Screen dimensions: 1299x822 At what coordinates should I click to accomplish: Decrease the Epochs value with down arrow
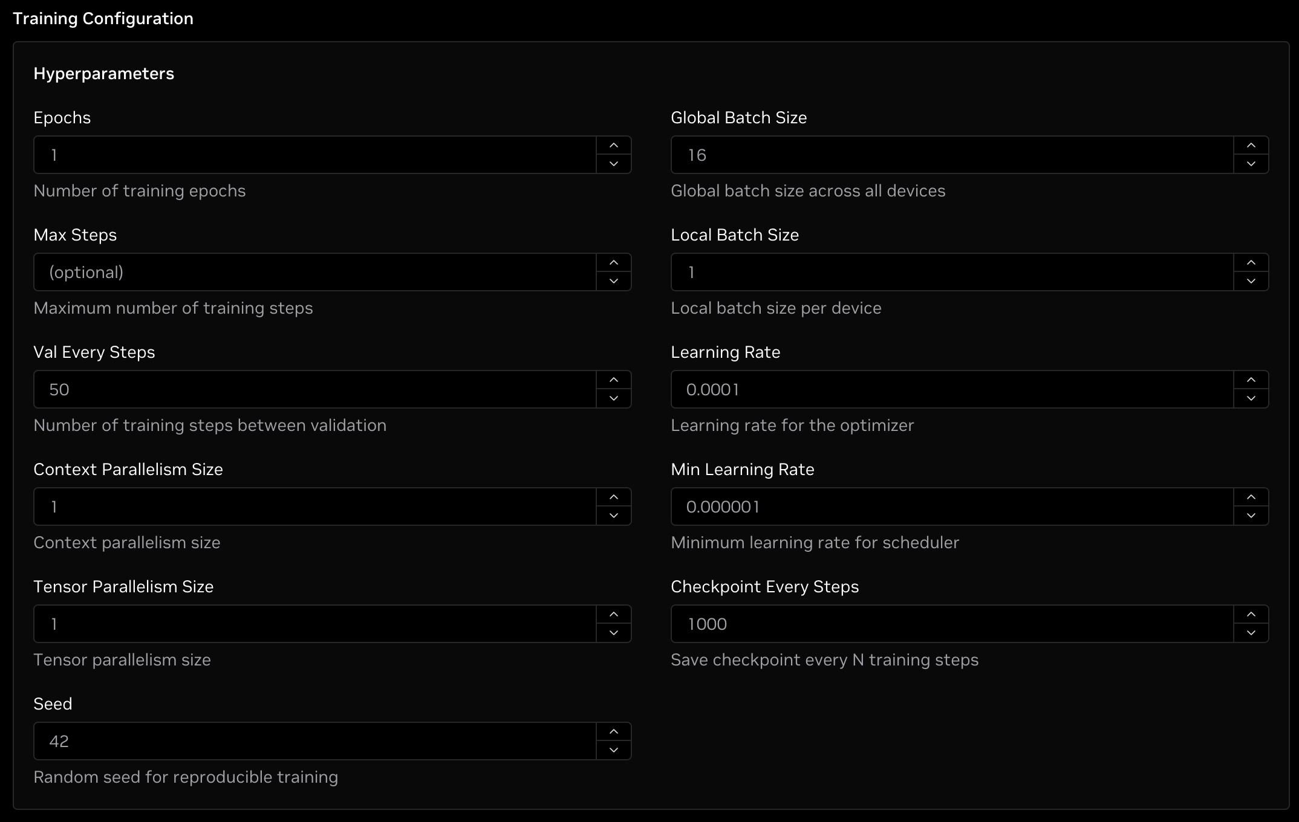click(x=613, y=164)
